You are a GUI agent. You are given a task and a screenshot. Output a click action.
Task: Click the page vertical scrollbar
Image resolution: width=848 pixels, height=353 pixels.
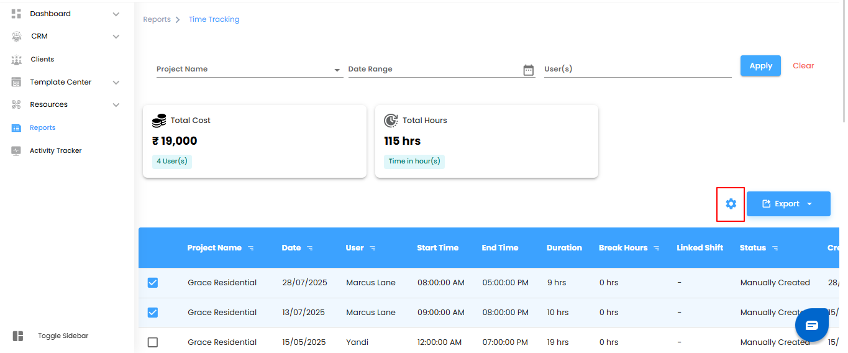point(844,62)
